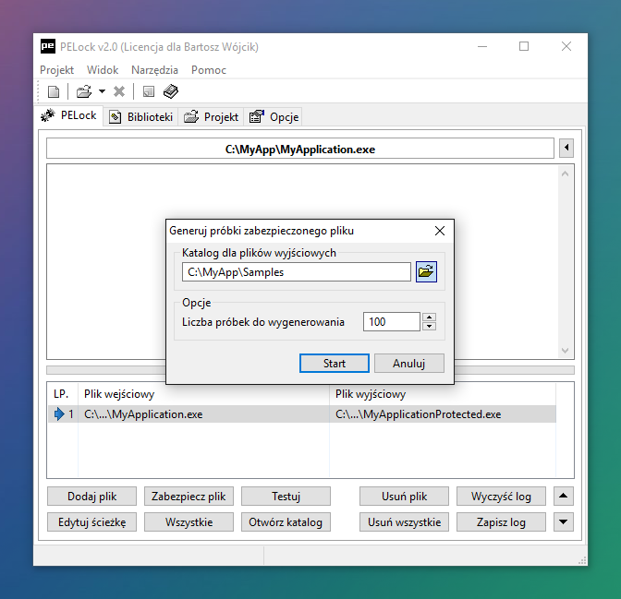The width and height of the screenshot is (621, 599).
Task: Expand the open project dropdown arrow
Action: [x=102, y=91]
